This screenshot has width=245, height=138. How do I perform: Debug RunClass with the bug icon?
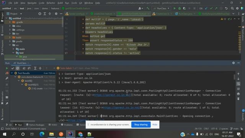click(x=180, y=8)
